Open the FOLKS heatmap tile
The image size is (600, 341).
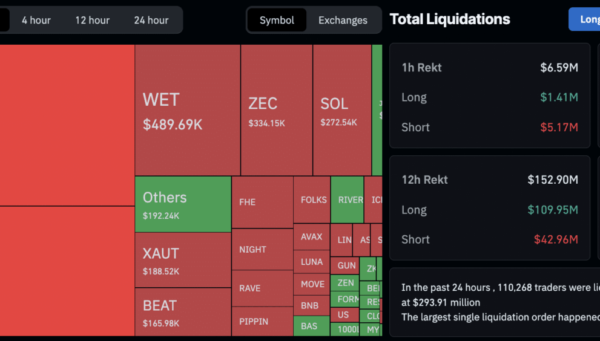tap(312, 200)
